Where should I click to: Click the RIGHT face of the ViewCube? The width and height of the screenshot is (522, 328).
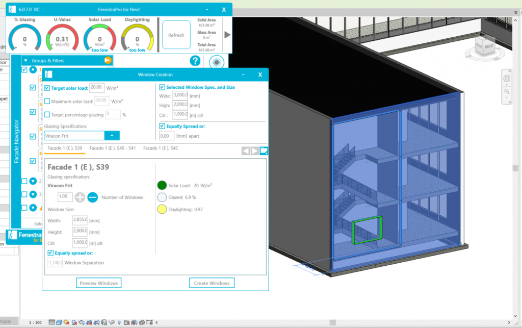click(489, 46)
